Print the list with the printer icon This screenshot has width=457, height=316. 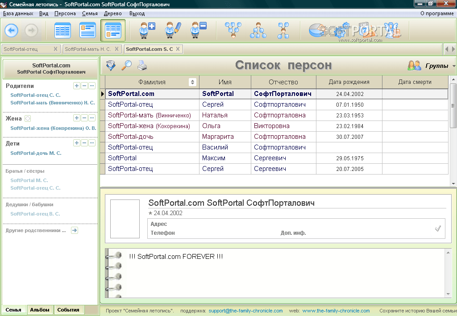coord(142,65)
